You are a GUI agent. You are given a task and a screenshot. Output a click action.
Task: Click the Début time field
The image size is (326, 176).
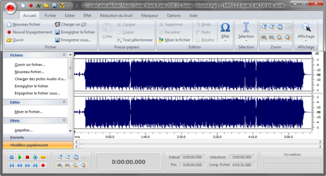pyautogui.click(x=192, y=157)
